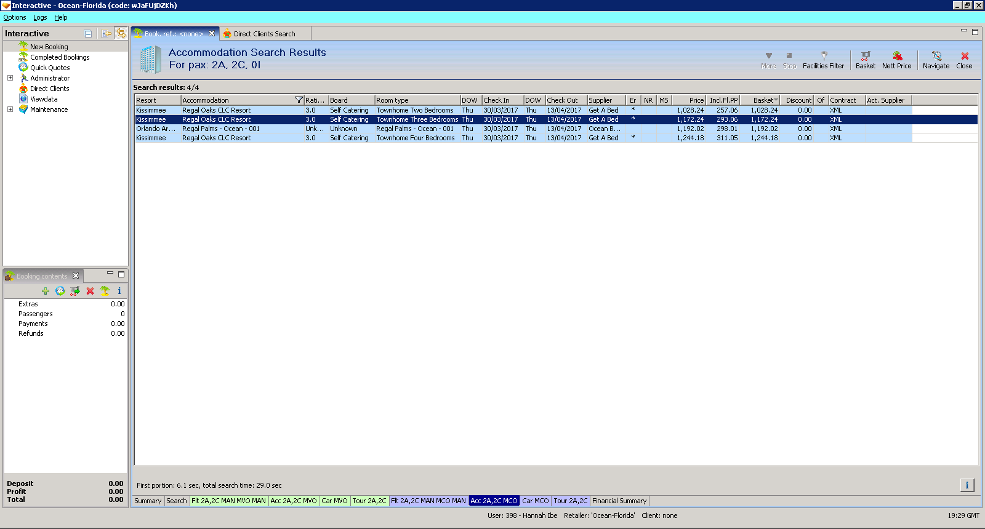Click the clock quick quote icon in Booking contents

(x=60, y=291)
